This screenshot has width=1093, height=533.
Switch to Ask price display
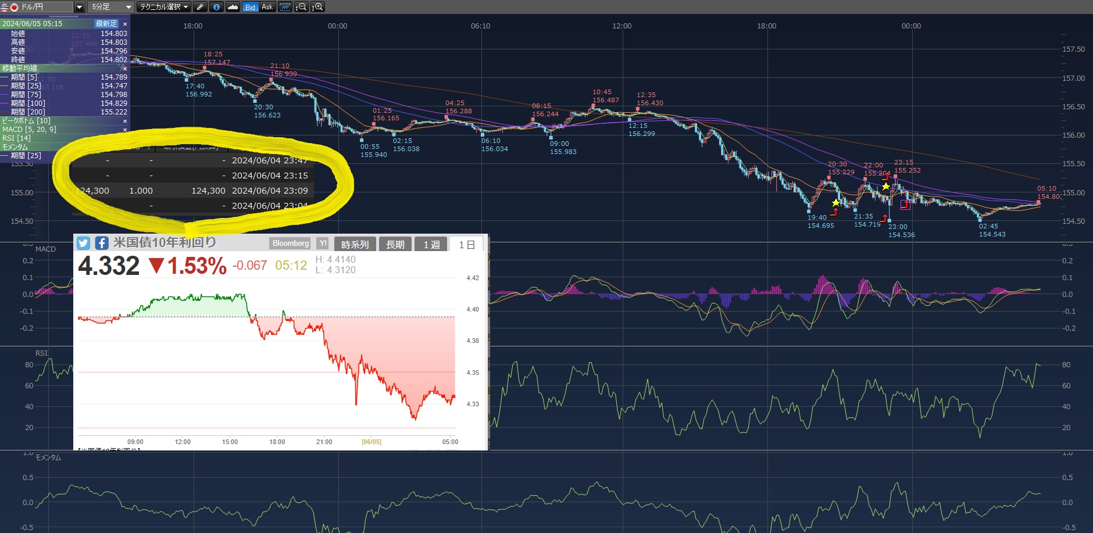click(x=267, y=7)
